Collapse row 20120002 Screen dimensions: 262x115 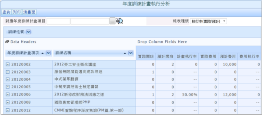8,64
